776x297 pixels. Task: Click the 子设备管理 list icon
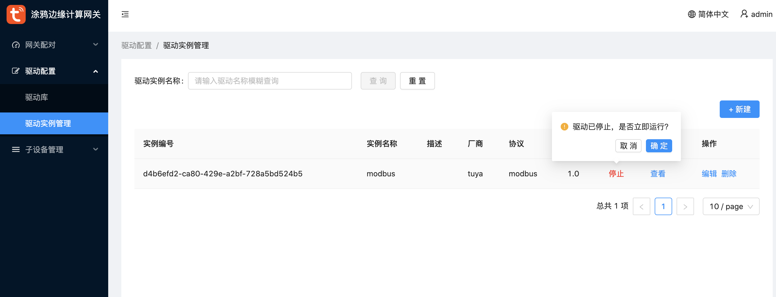[x=16, y=150]
